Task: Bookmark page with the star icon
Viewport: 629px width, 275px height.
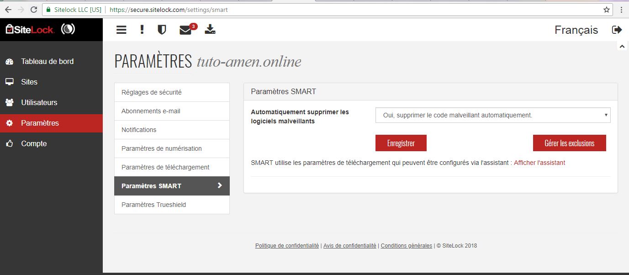Action: (607, 10)
